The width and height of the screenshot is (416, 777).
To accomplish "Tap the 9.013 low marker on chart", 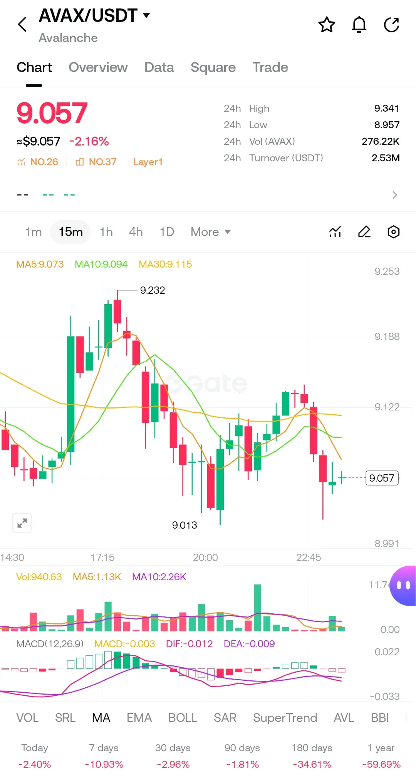I will [185, 525].
